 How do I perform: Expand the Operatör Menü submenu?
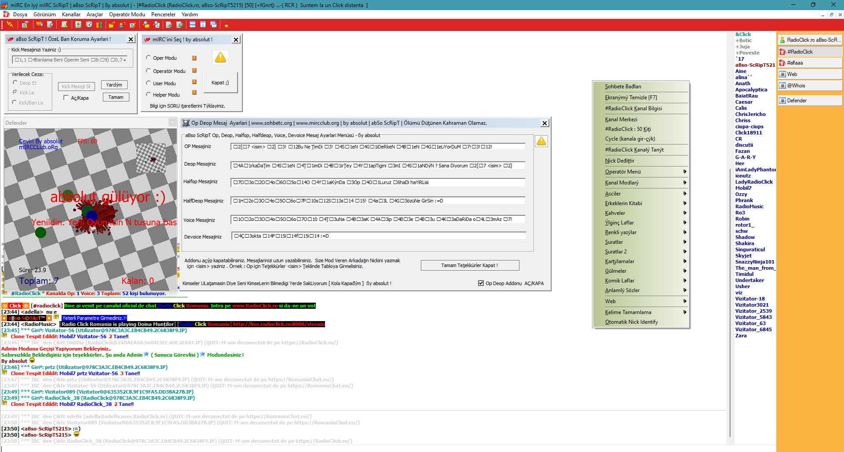(642, 172)
